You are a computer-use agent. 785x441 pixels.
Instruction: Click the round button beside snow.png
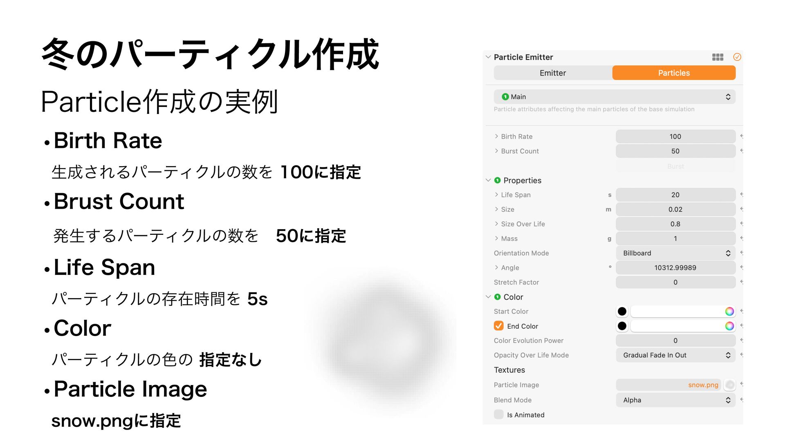[729, 385]
